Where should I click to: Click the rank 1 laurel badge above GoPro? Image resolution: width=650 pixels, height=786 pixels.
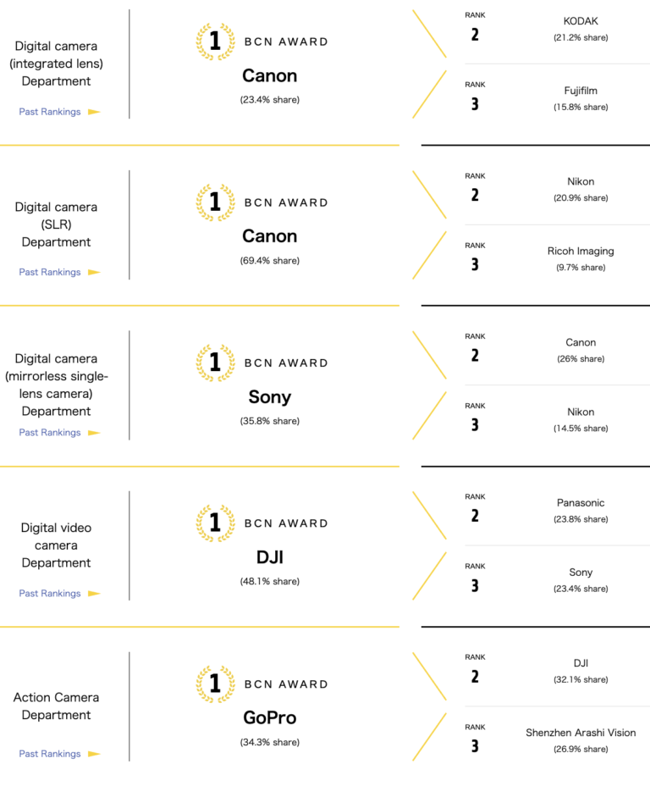(215, 684)
